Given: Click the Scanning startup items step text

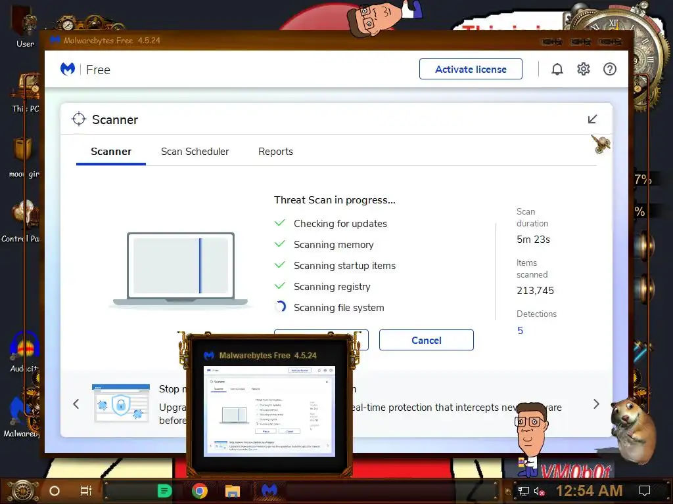Looking at the screenshot, I should [344, 266].
